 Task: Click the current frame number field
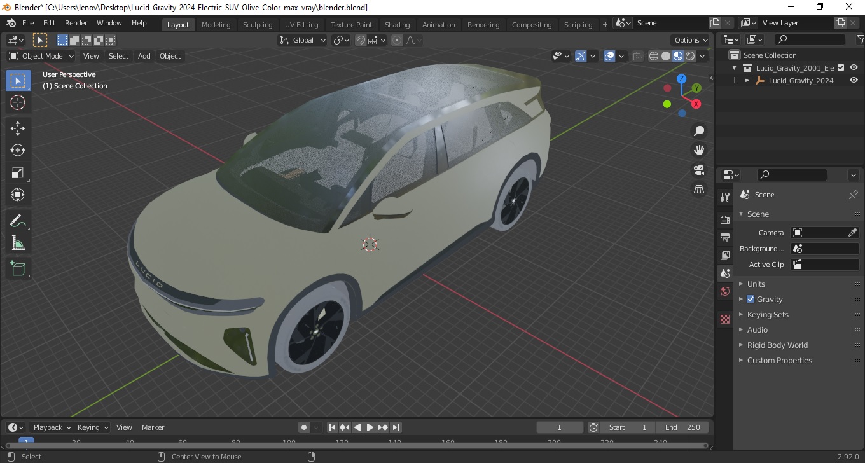tap(560, 427)
